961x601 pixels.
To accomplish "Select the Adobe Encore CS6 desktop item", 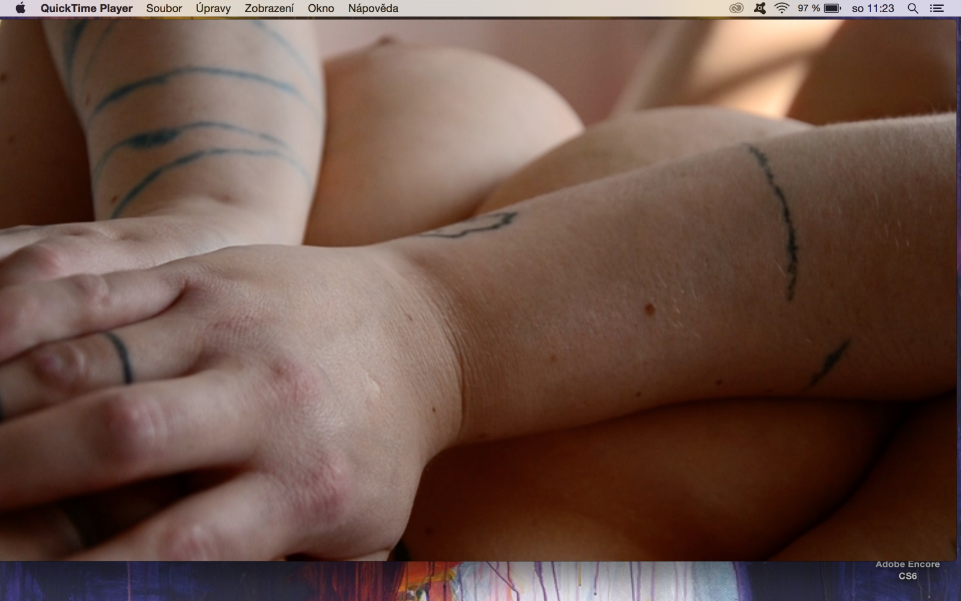I will tap(908, 570).
